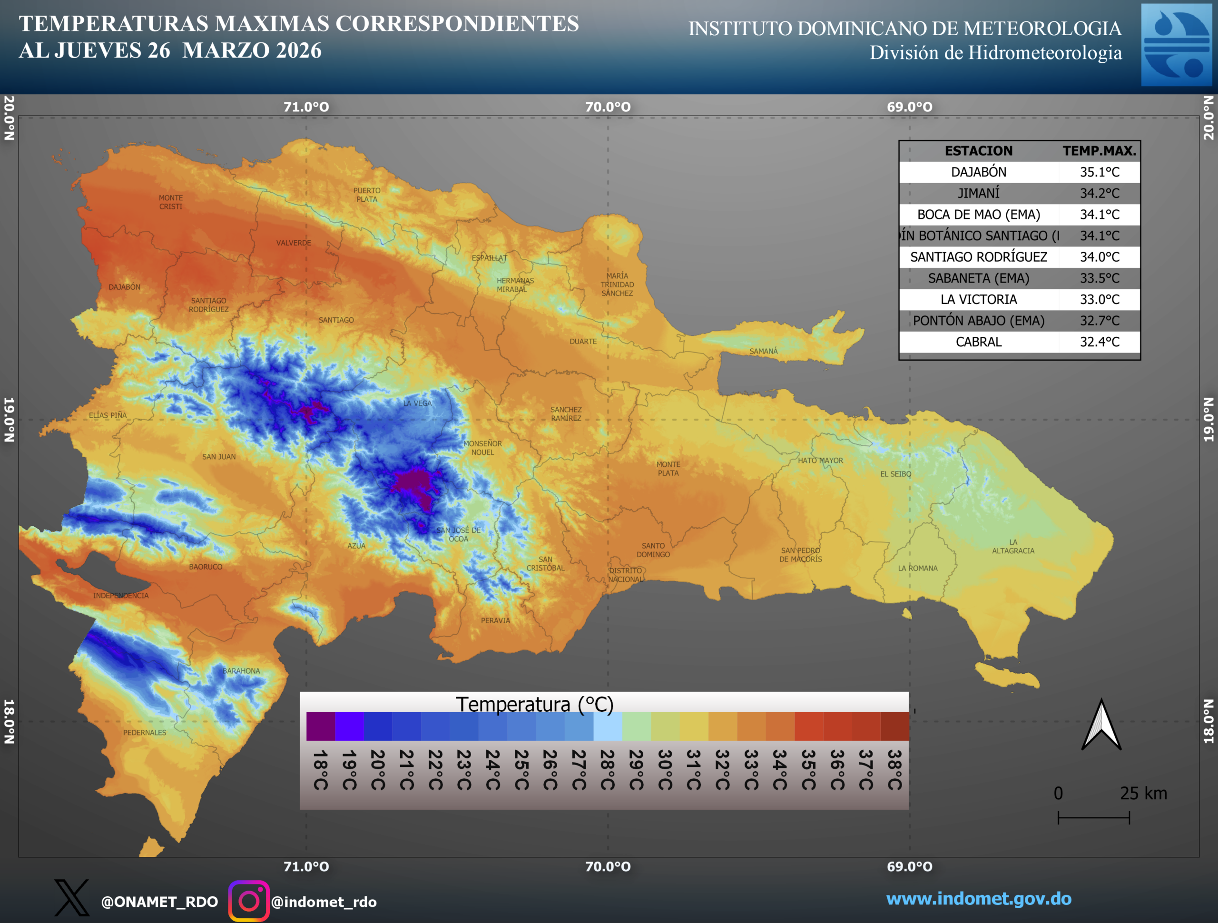Click the X (Twitter) logo icon
This screenshot has height=923, width=1218.
point(71,898)
